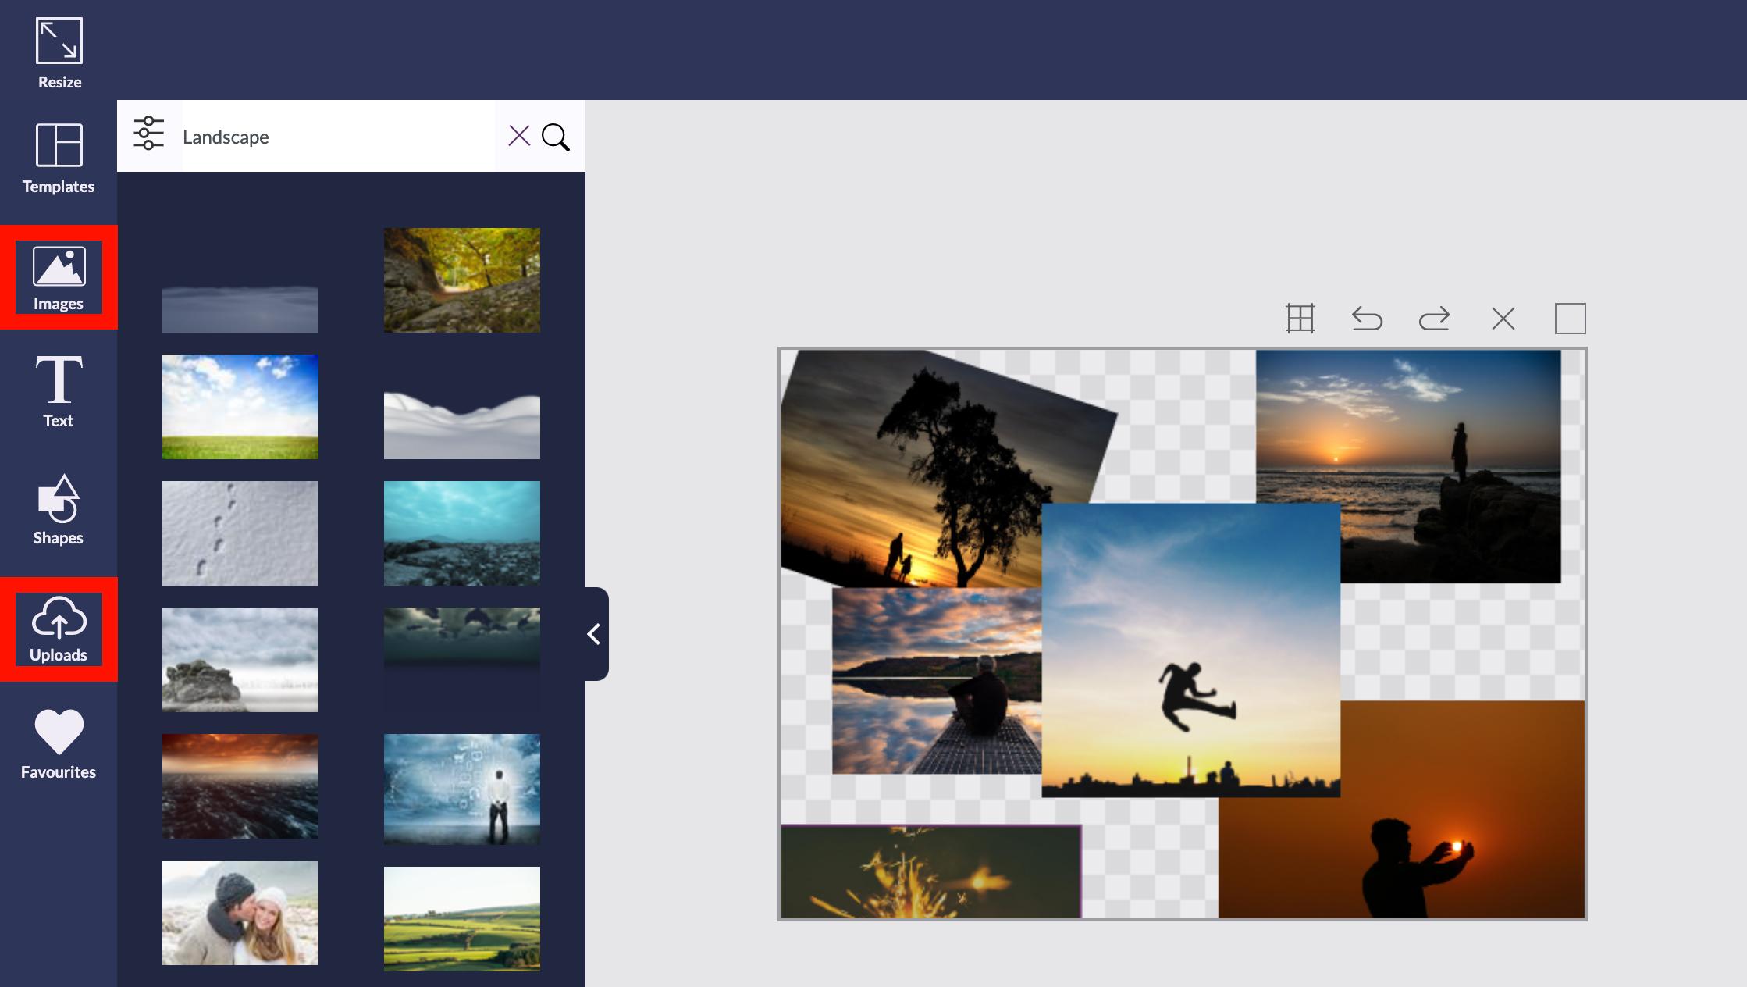Click the filter/settings icon in search bar
Viewport: 1747px width, 987px height.
149,136
